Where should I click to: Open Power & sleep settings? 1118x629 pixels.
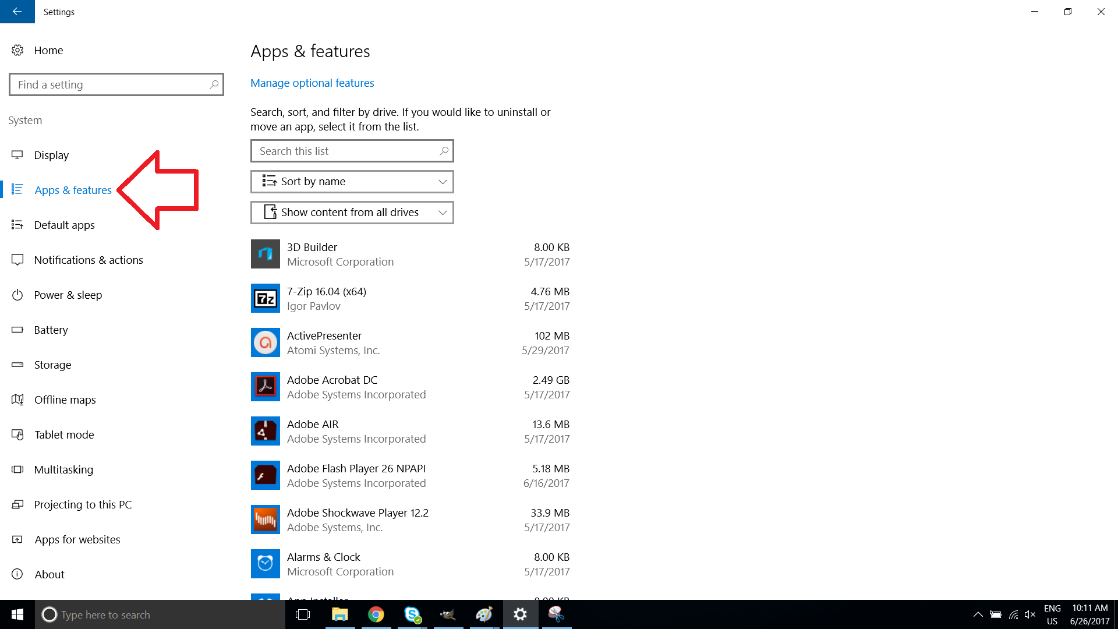[x=68, y=295]
